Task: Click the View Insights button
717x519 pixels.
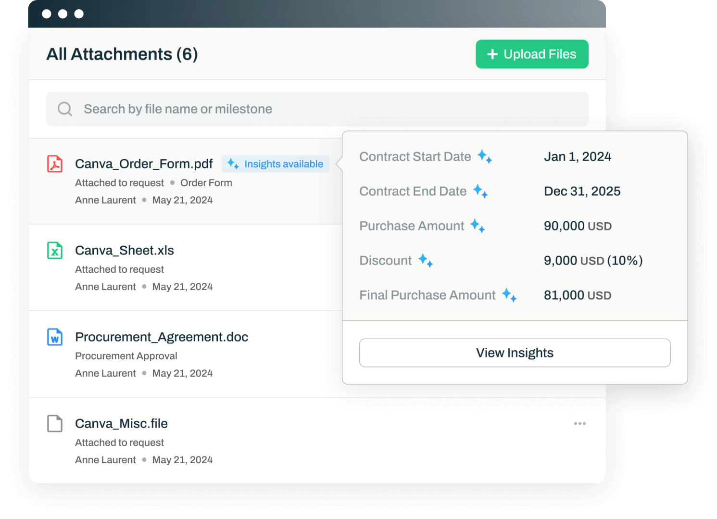Action: click(x=515, y=353)
